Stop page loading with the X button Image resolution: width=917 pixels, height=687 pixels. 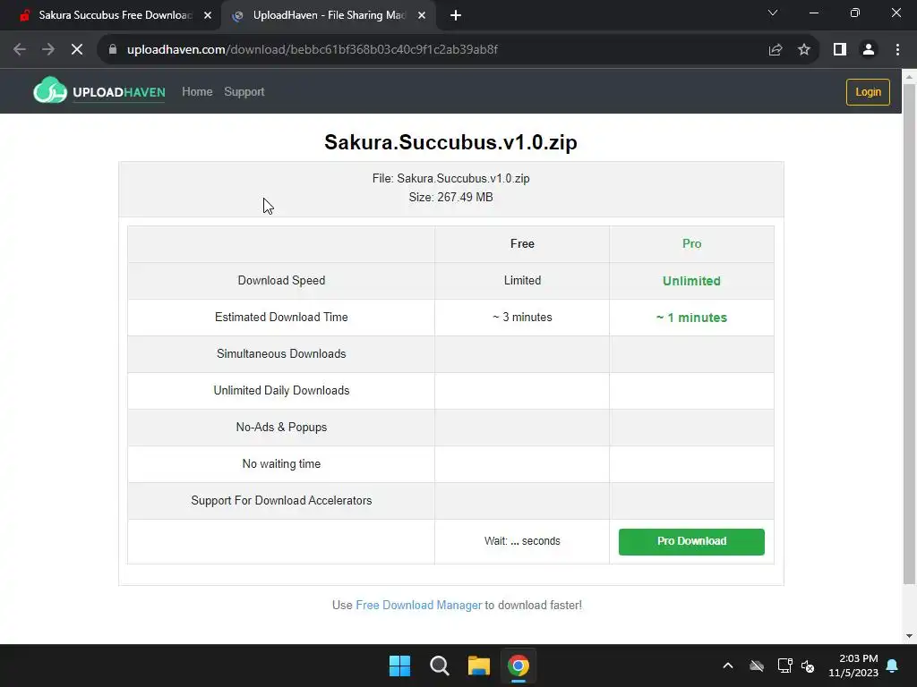(x=77, y=50)
